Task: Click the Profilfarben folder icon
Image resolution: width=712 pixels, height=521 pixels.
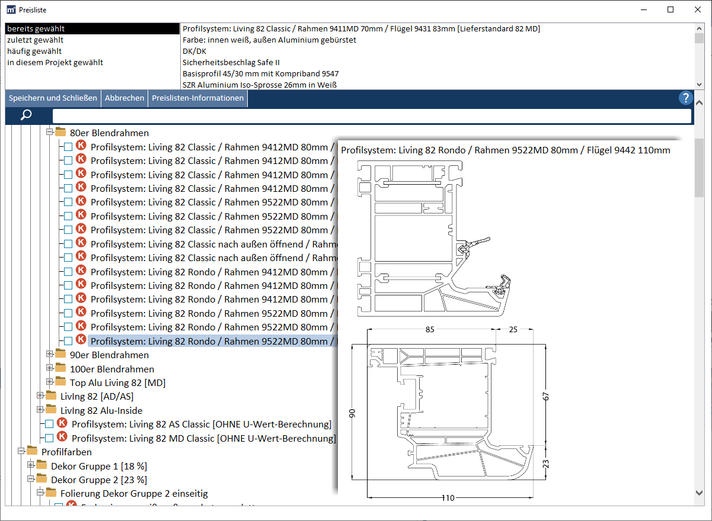Action: (32, 452)
